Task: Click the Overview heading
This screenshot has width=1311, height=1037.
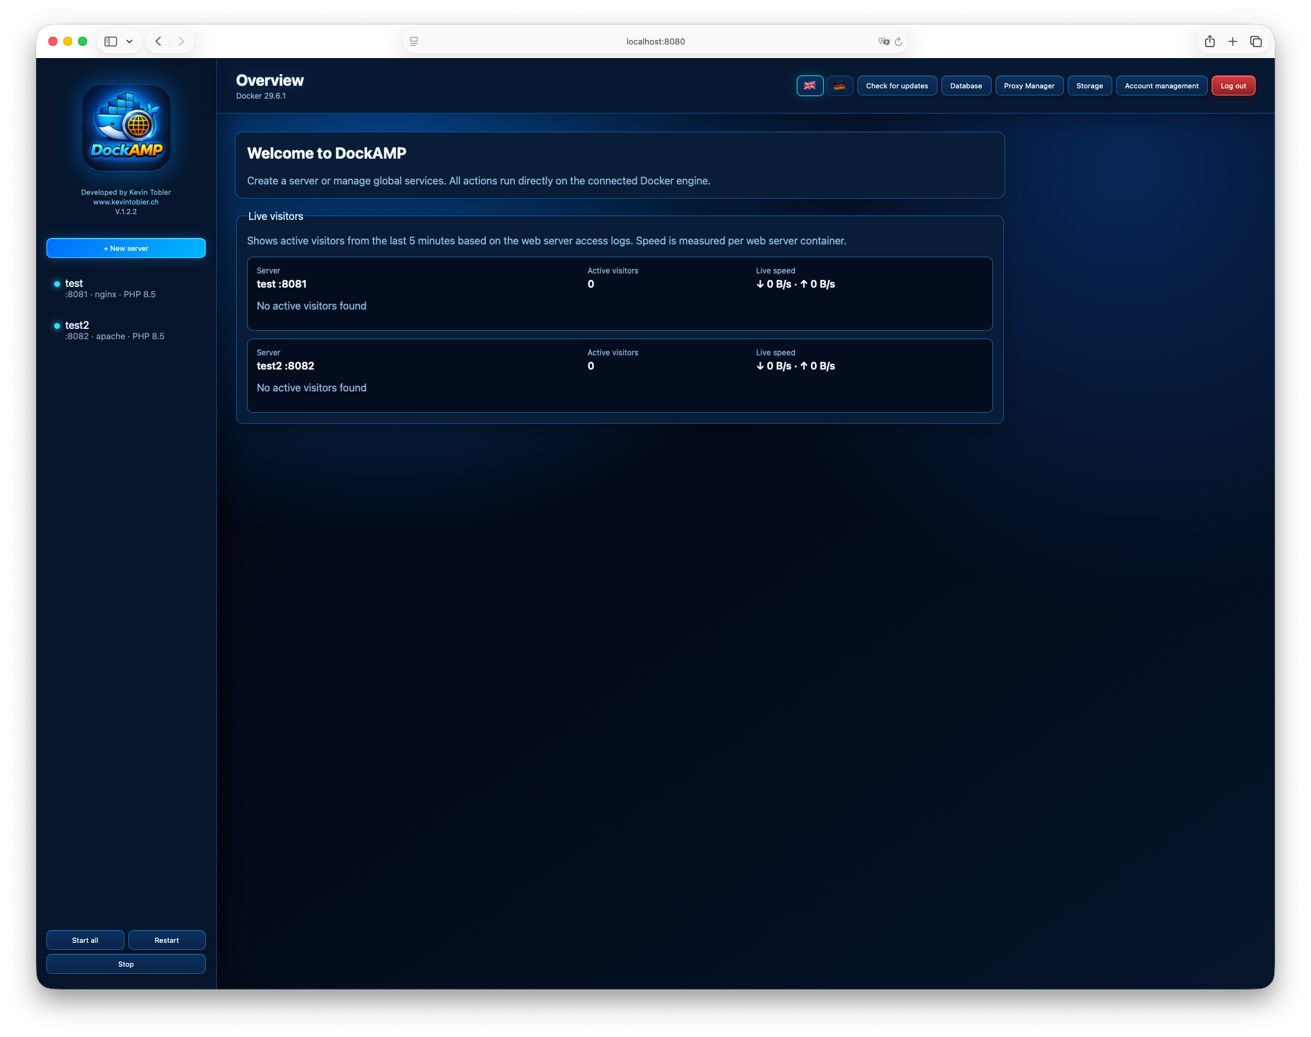Action: (270, 81)
